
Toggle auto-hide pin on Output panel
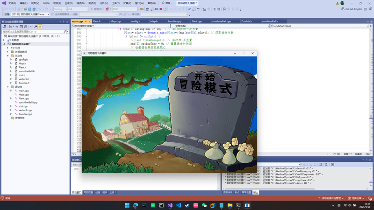367,160
